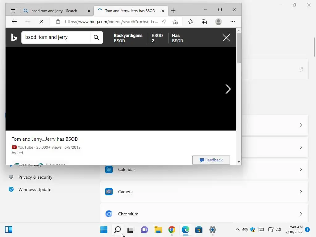This screenshot has height=237, width=316.
Task: Open external link icon in Settings window
Action: tap(301, 69)
